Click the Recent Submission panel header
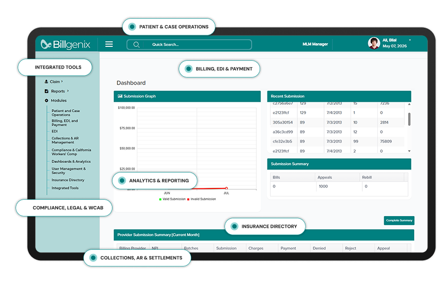The image size is (445, 288). coord(339,96)
